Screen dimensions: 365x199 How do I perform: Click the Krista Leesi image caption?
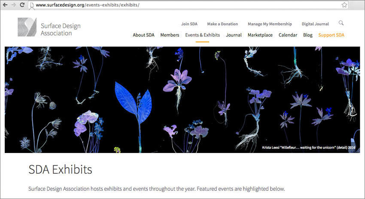pos(309,147)
